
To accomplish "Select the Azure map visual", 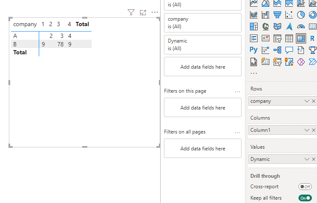I will (x=289, y=27).
